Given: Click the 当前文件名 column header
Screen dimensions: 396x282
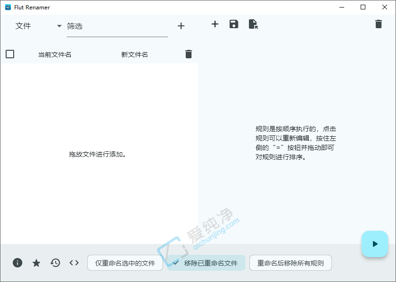Looking at the screenshot, I should click(x=55, y=55).
